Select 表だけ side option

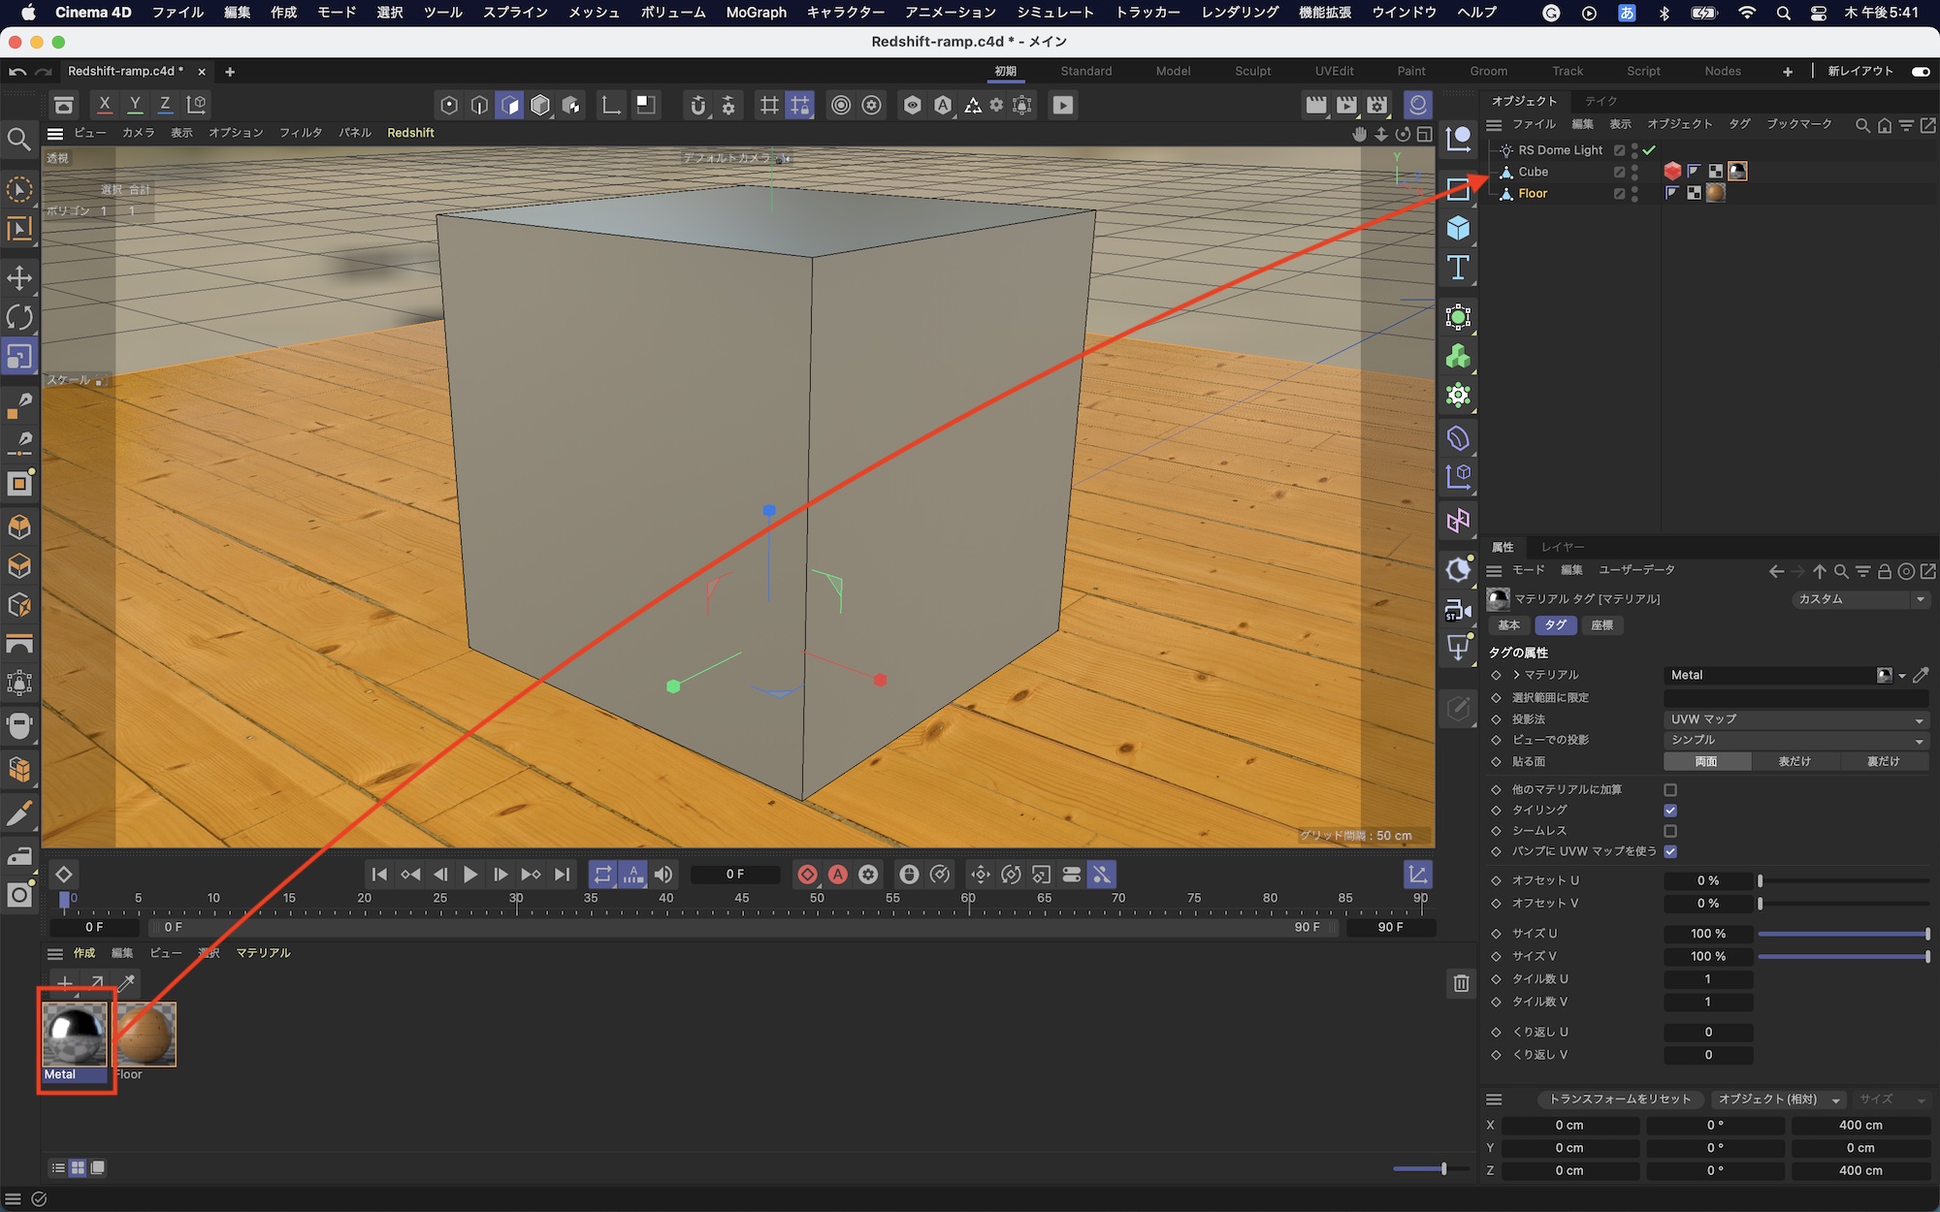coord(1794,762)
